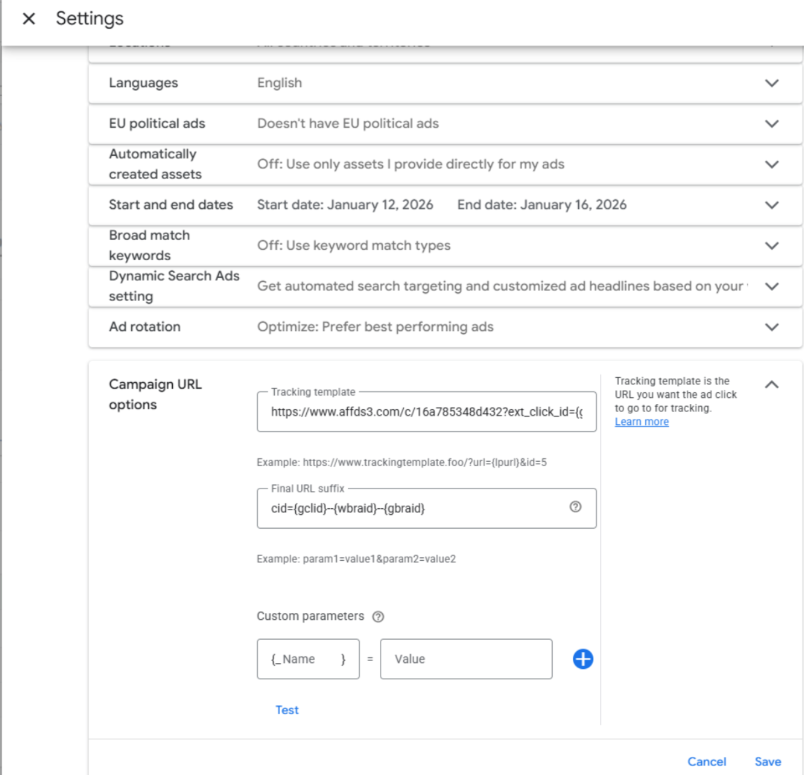Viewport: 804px width, 775px height.
Task: Click help icon inside Final URL suffix field
Action: (575, 507)
